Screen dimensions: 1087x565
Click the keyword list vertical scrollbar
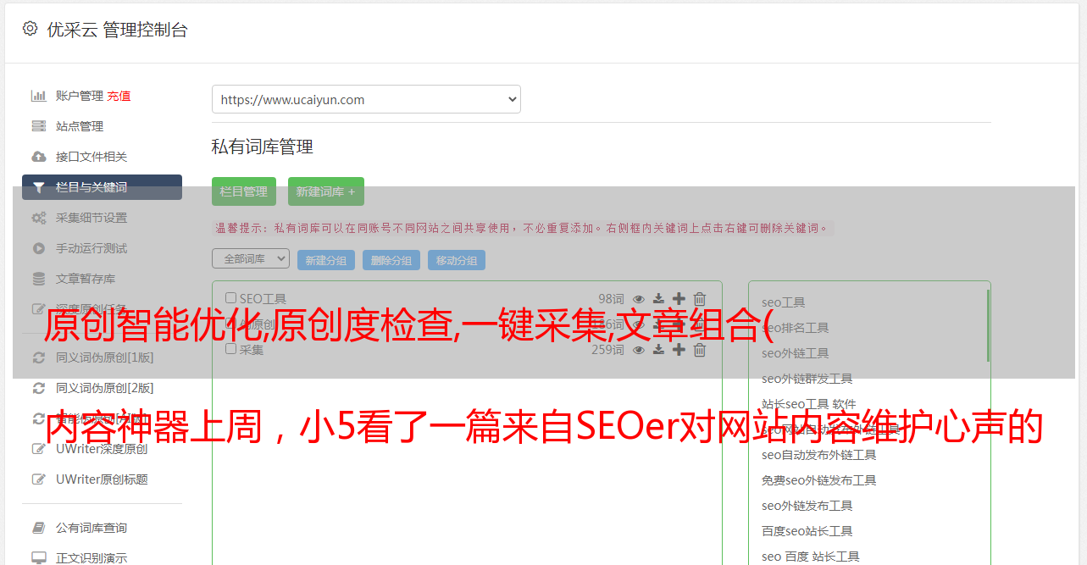(988, 326)
